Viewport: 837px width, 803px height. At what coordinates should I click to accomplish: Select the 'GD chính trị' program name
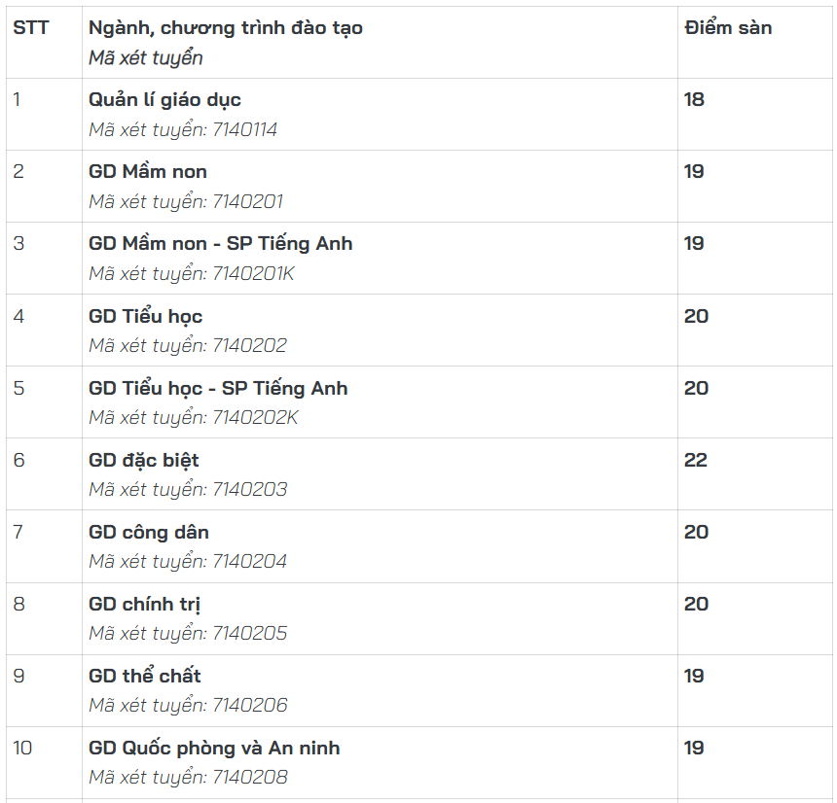(144, 604)
